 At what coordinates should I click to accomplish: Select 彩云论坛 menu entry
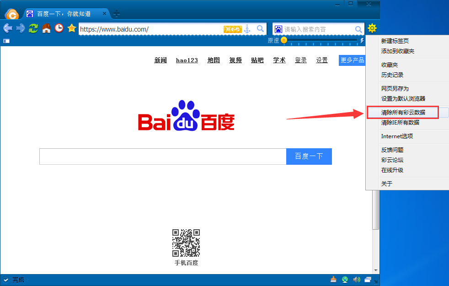(392, 160)
